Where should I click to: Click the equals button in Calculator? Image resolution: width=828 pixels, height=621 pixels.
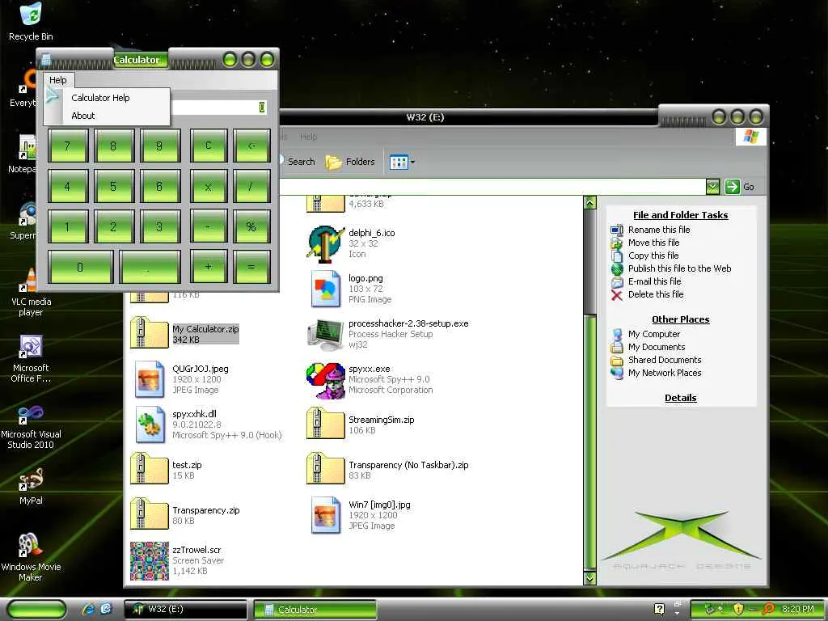251,267
